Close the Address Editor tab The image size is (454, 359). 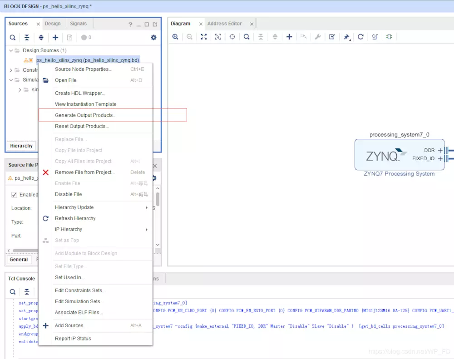[252, 24]
